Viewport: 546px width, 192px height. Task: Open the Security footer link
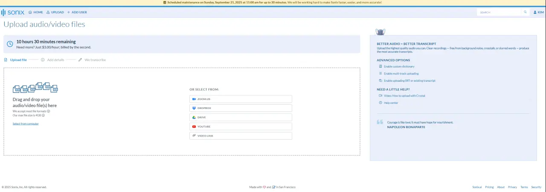point(536,187)
